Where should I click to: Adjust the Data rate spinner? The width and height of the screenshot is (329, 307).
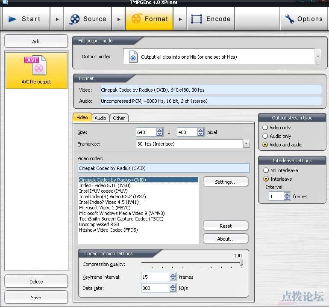coord(173,288)
